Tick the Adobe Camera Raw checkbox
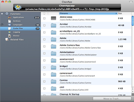 44,46
